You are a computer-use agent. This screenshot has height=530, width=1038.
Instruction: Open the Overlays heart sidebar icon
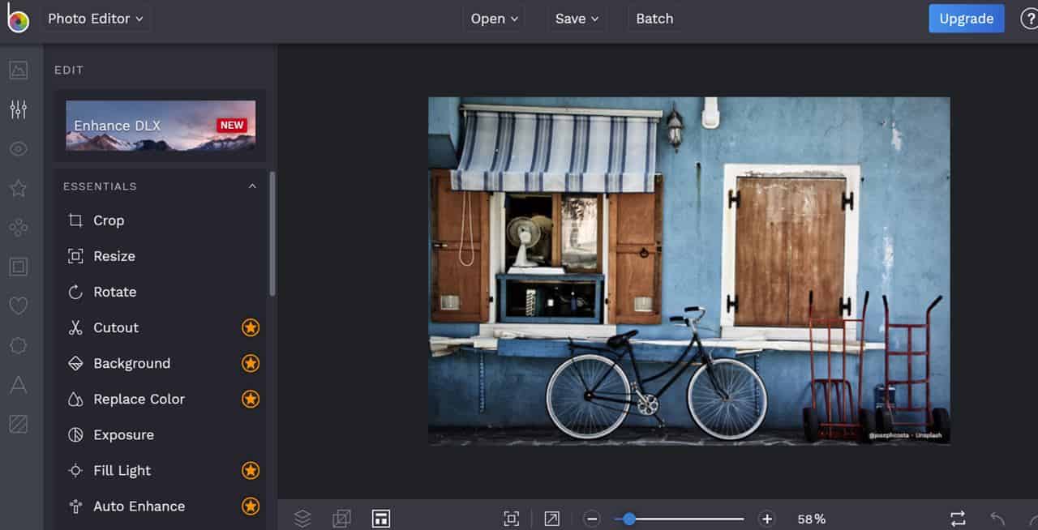(19, 306)
